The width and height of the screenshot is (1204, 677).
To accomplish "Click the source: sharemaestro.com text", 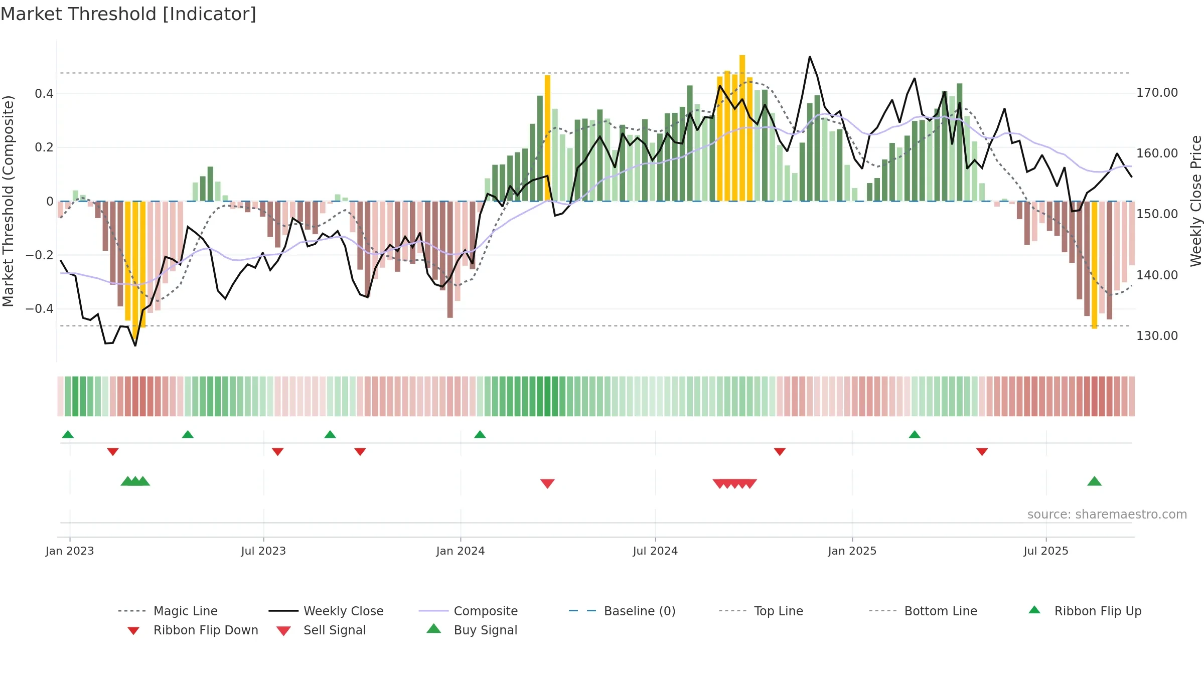I will 1107,515.
